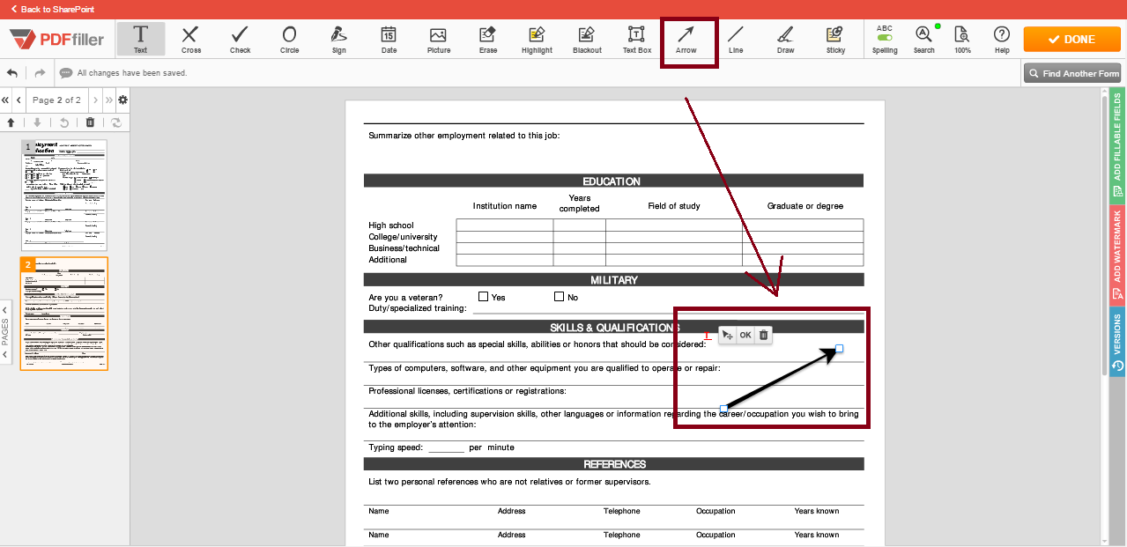Viewport: 1127px width, 547px height.
Task: Select the page 1 thumbnail
Action: [x=63, y=192]
